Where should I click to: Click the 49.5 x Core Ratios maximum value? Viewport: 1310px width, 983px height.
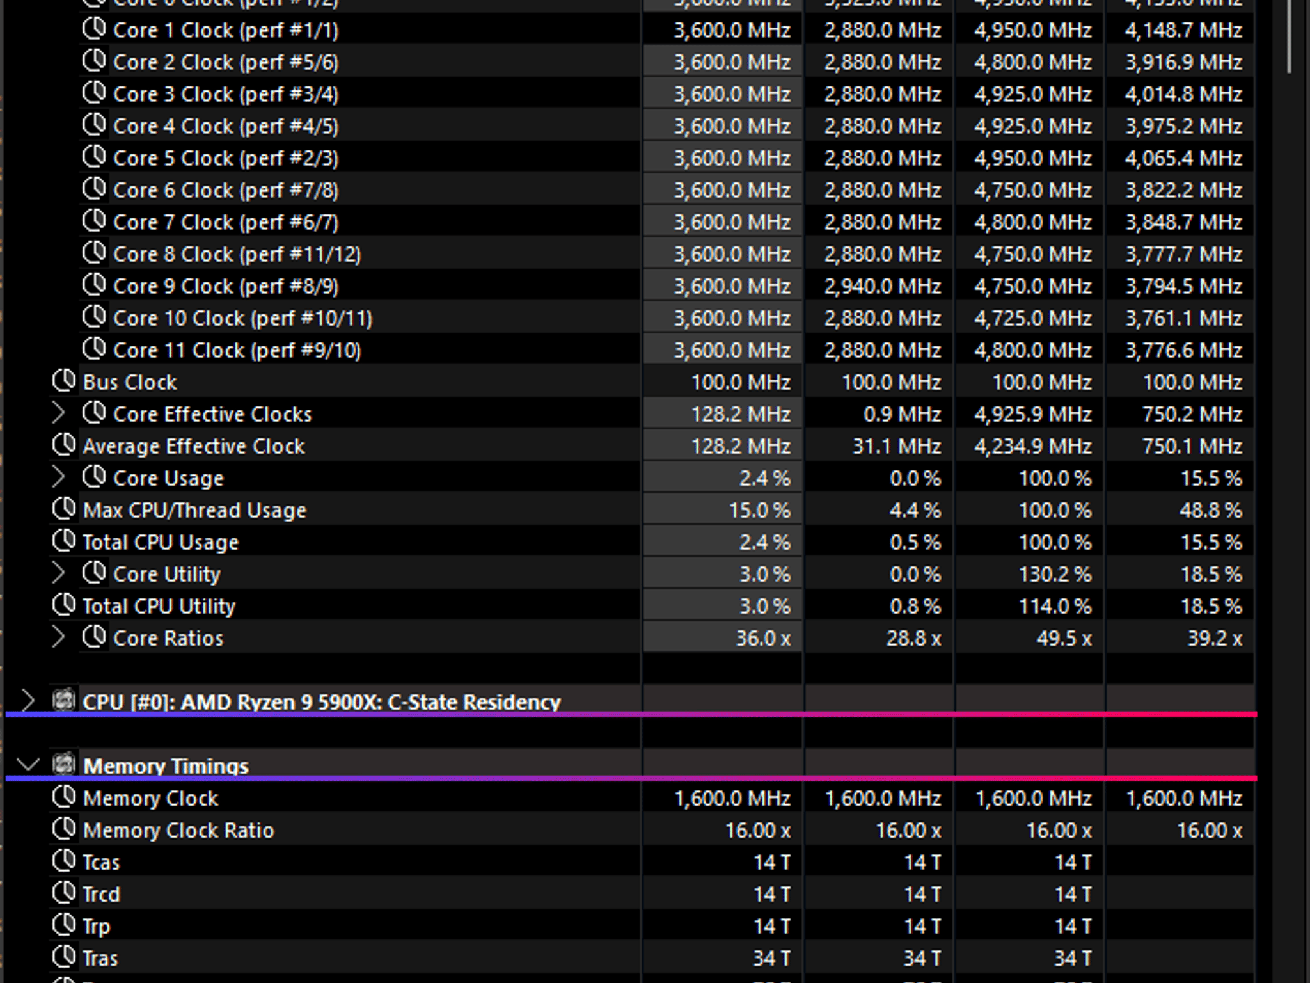pos(1064,638)
